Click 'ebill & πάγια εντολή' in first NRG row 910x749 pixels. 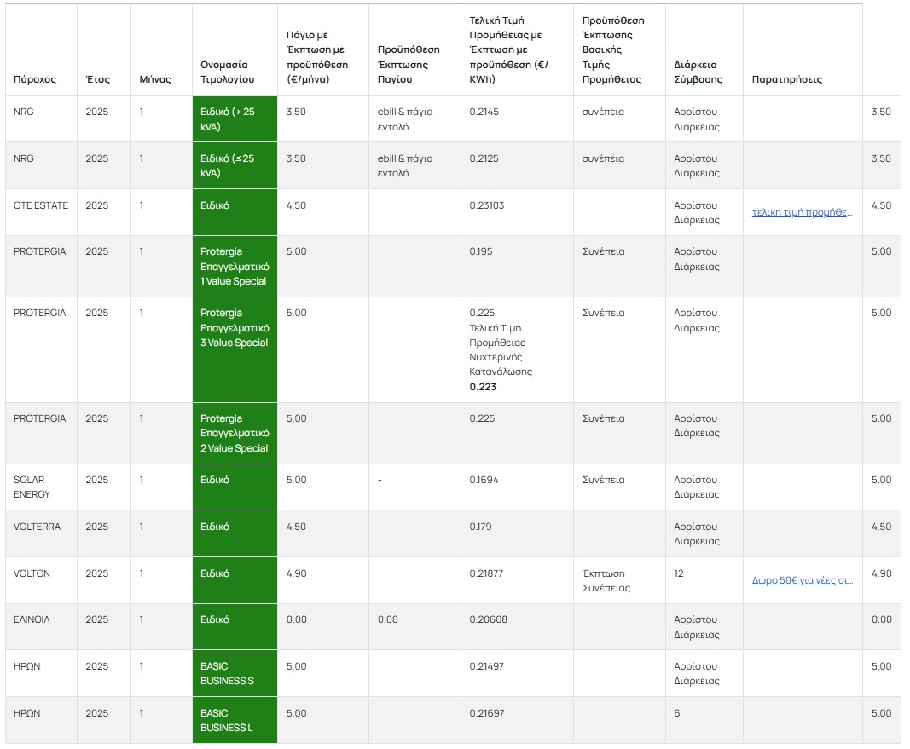coord(405,119)
